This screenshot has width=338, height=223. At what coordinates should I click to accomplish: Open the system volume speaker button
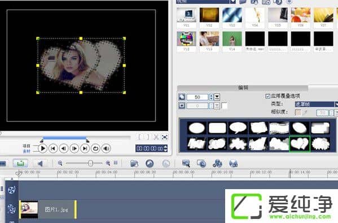pos(106,148)
